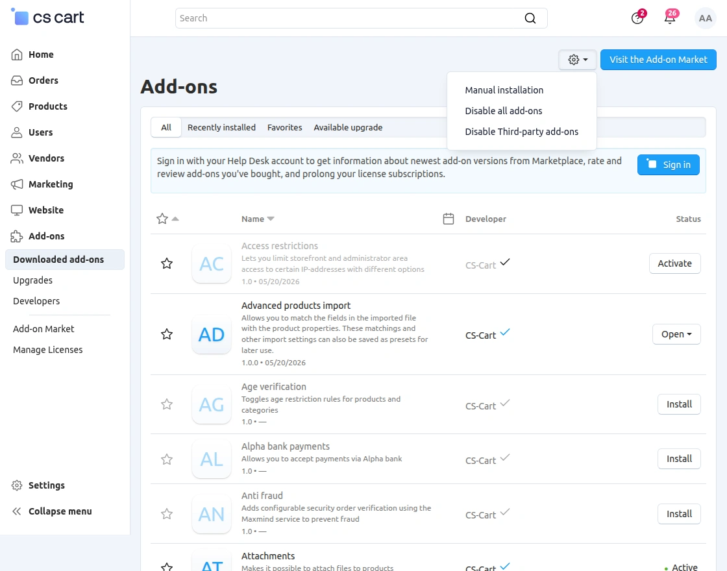The width and height of the screenshot is (727, 571).
Task: Click the Collapse menu double-chevron icon
Action: 17,511
